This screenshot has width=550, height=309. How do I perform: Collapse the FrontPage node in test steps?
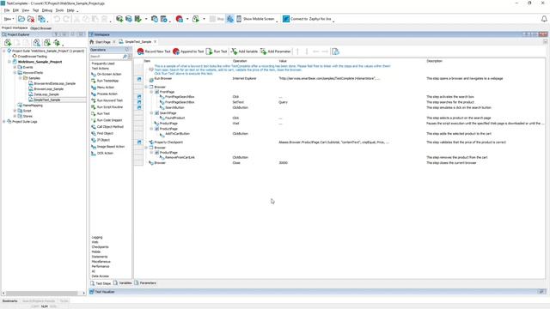click(151, 92)
